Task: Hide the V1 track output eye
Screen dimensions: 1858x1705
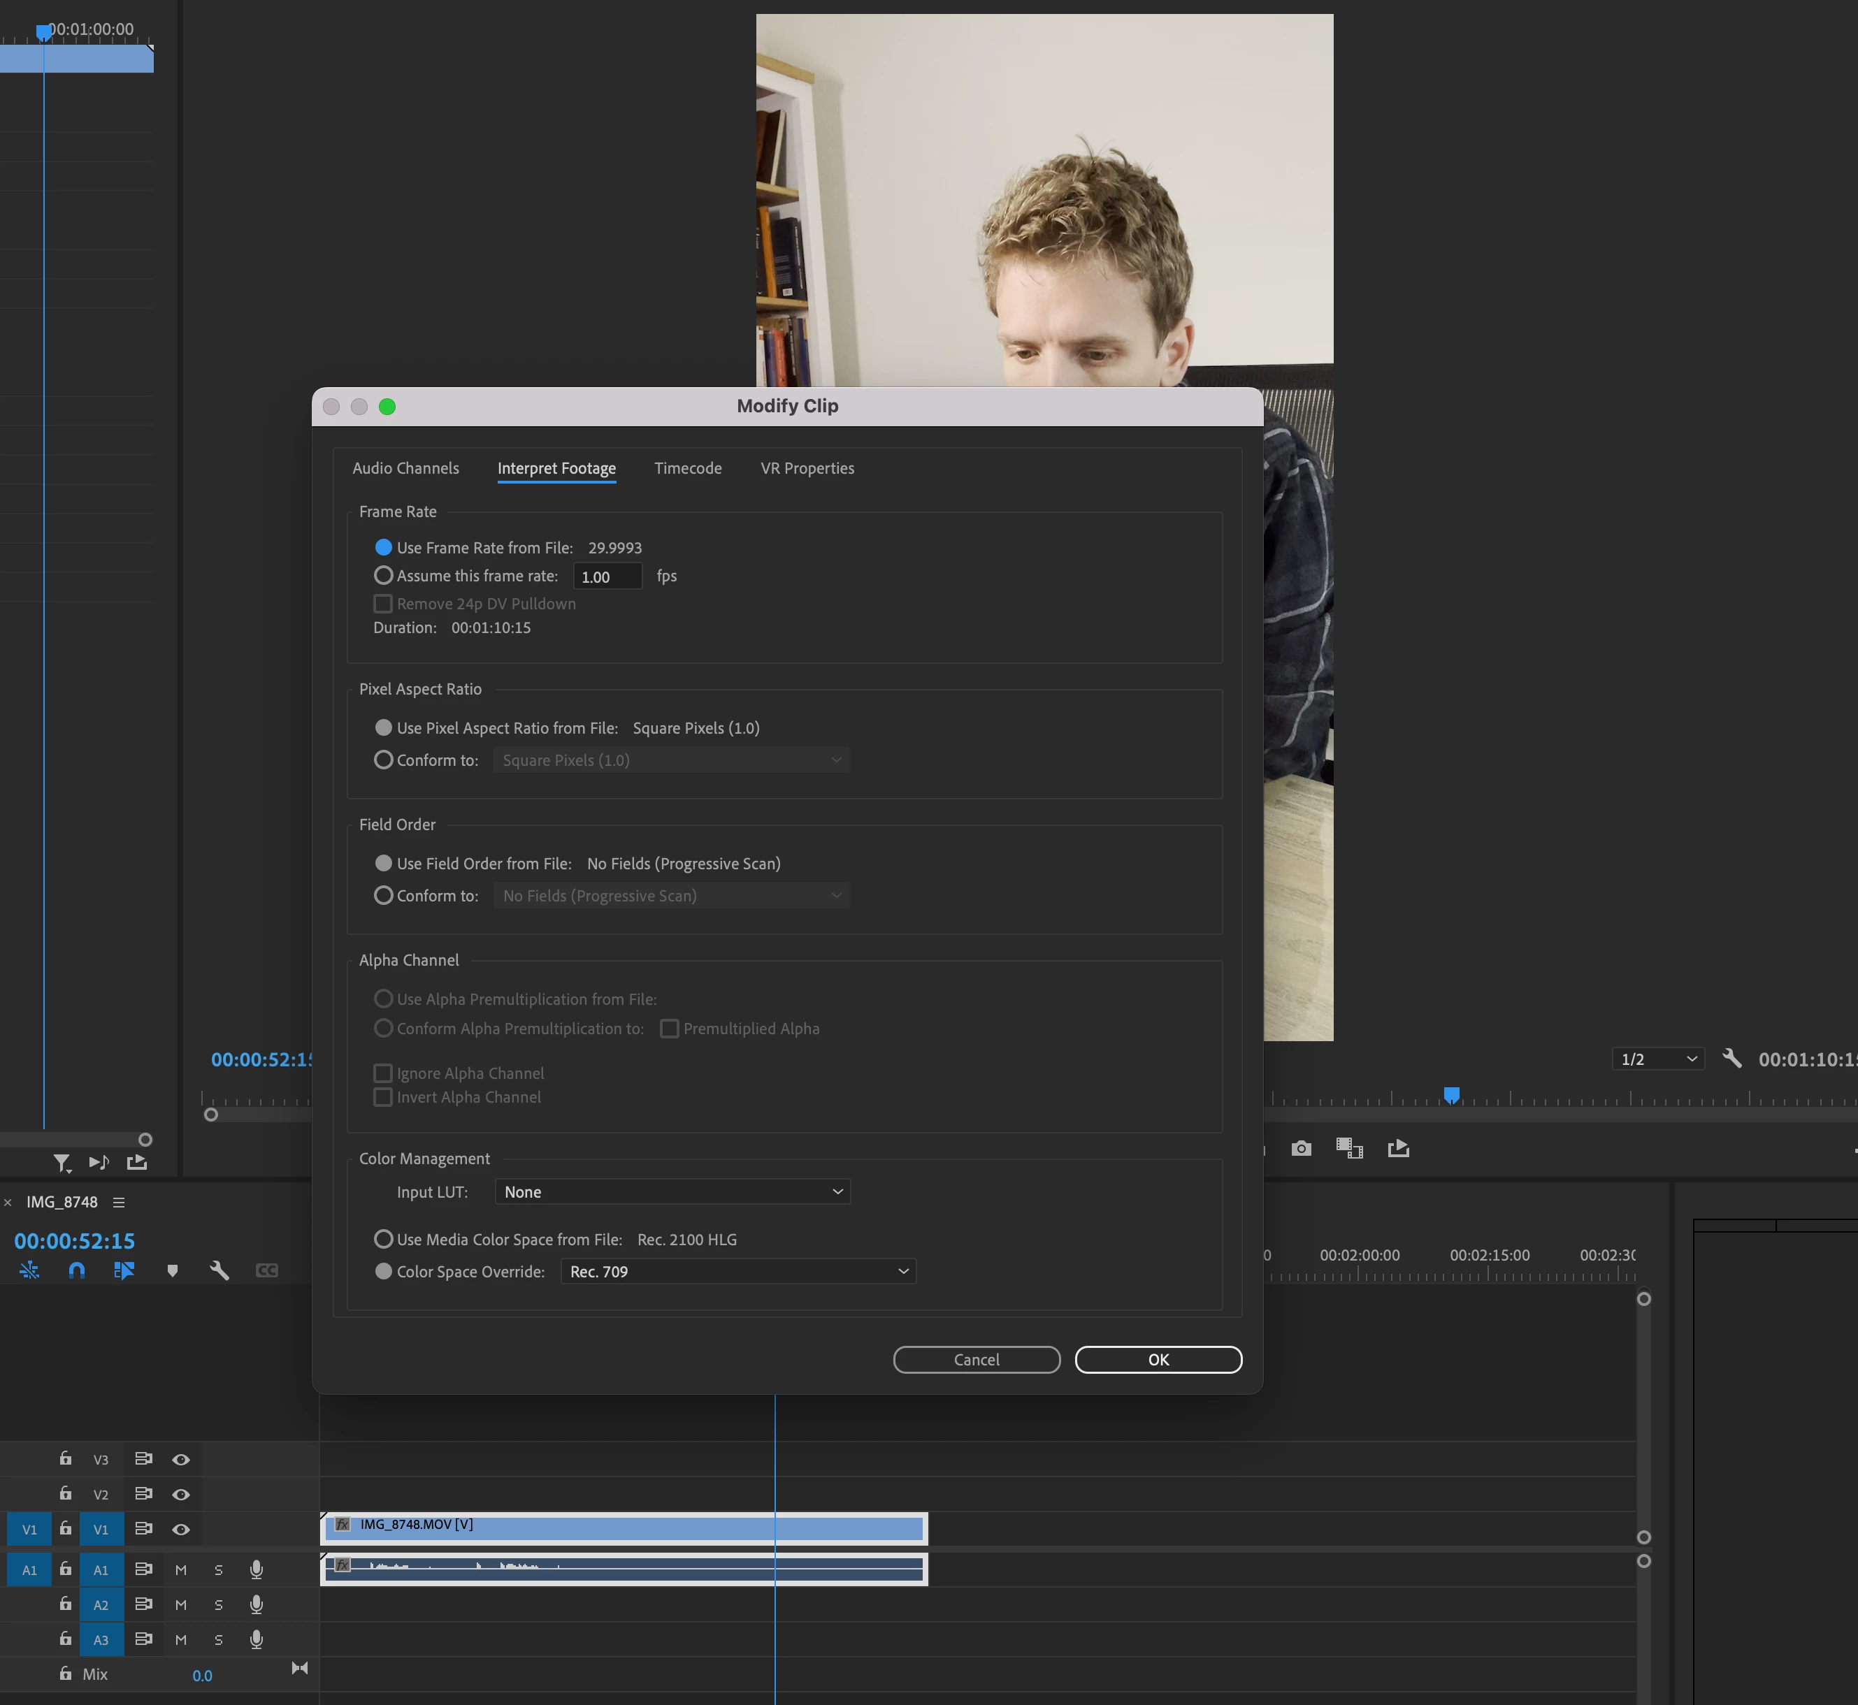Action: 181,1529
